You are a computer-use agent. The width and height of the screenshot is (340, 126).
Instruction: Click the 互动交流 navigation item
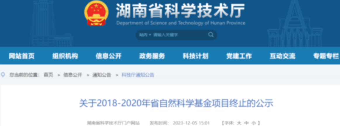point(282,56)
